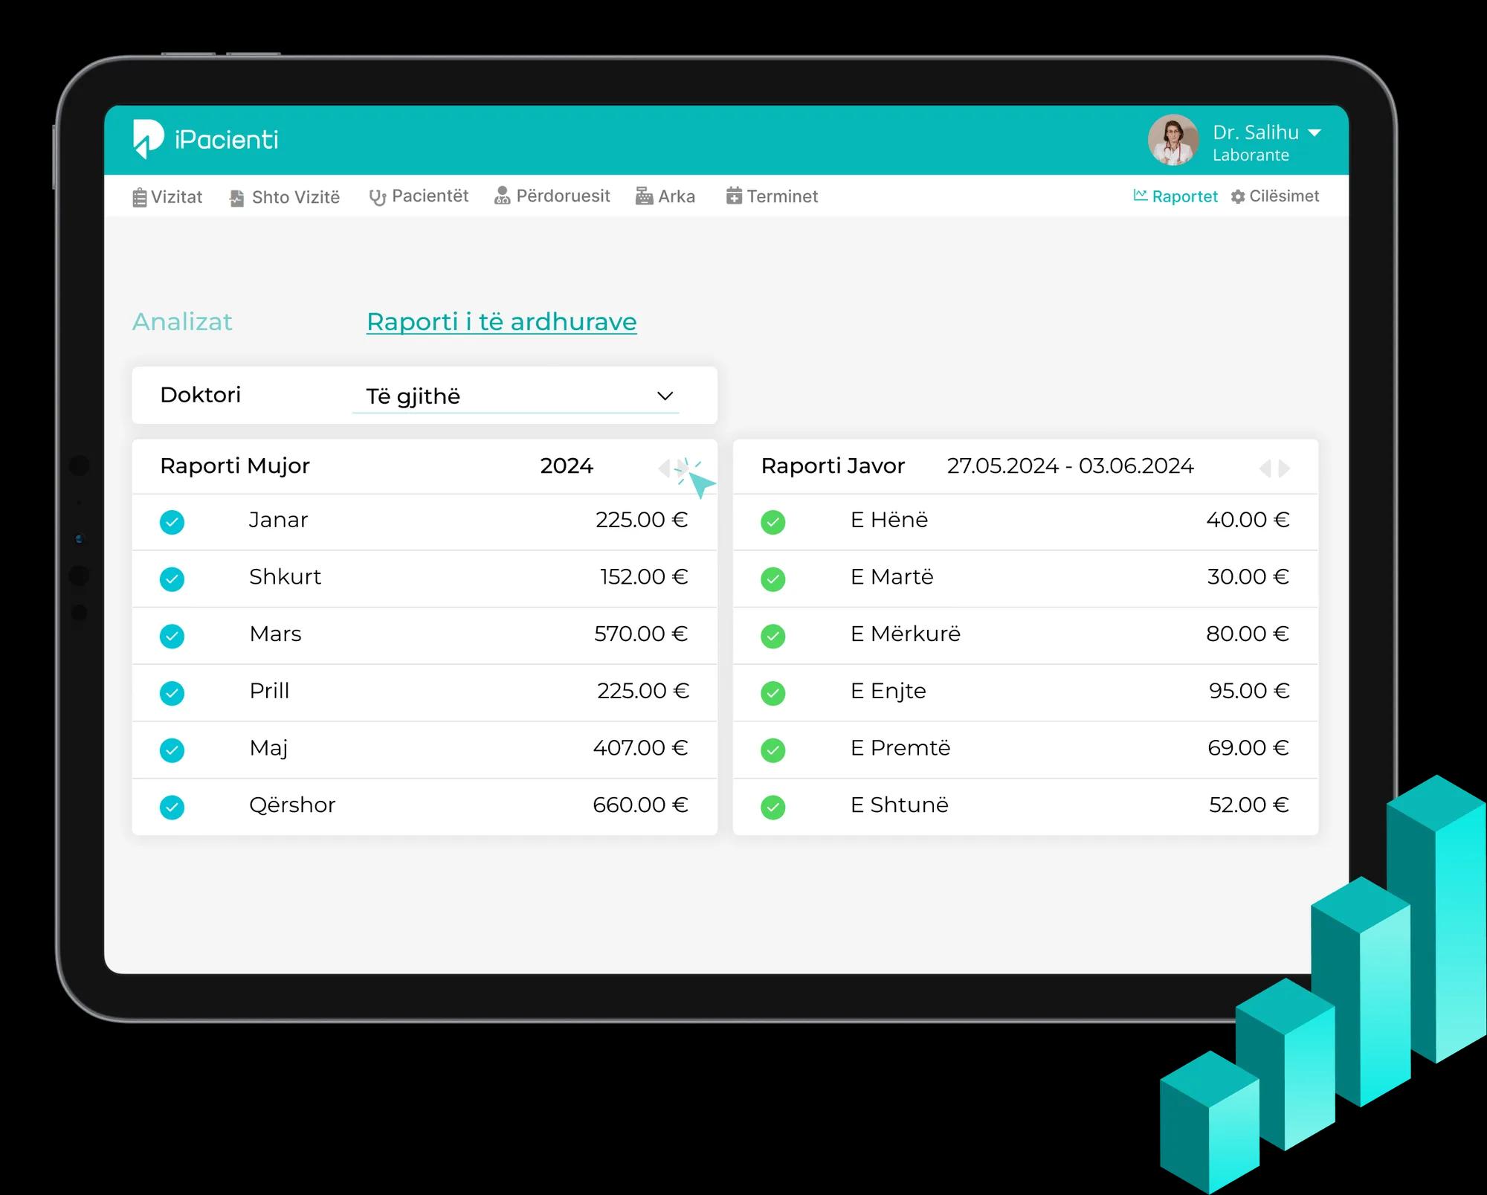Select the E Hënë day label
The height and width of the screenshot is (1195, 1487).
pyautogui.click(x=889, y=520)
